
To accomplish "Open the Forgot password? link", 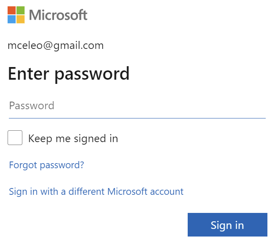I will tap(46, 165).
